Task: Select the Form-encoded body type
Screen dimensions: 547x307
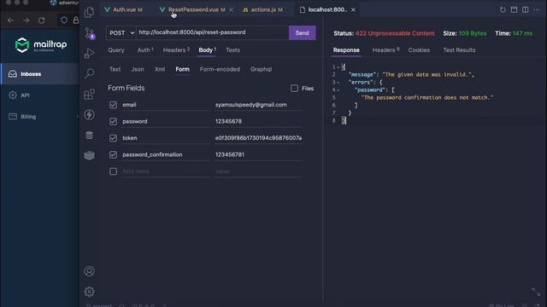Action: [220, 69]
